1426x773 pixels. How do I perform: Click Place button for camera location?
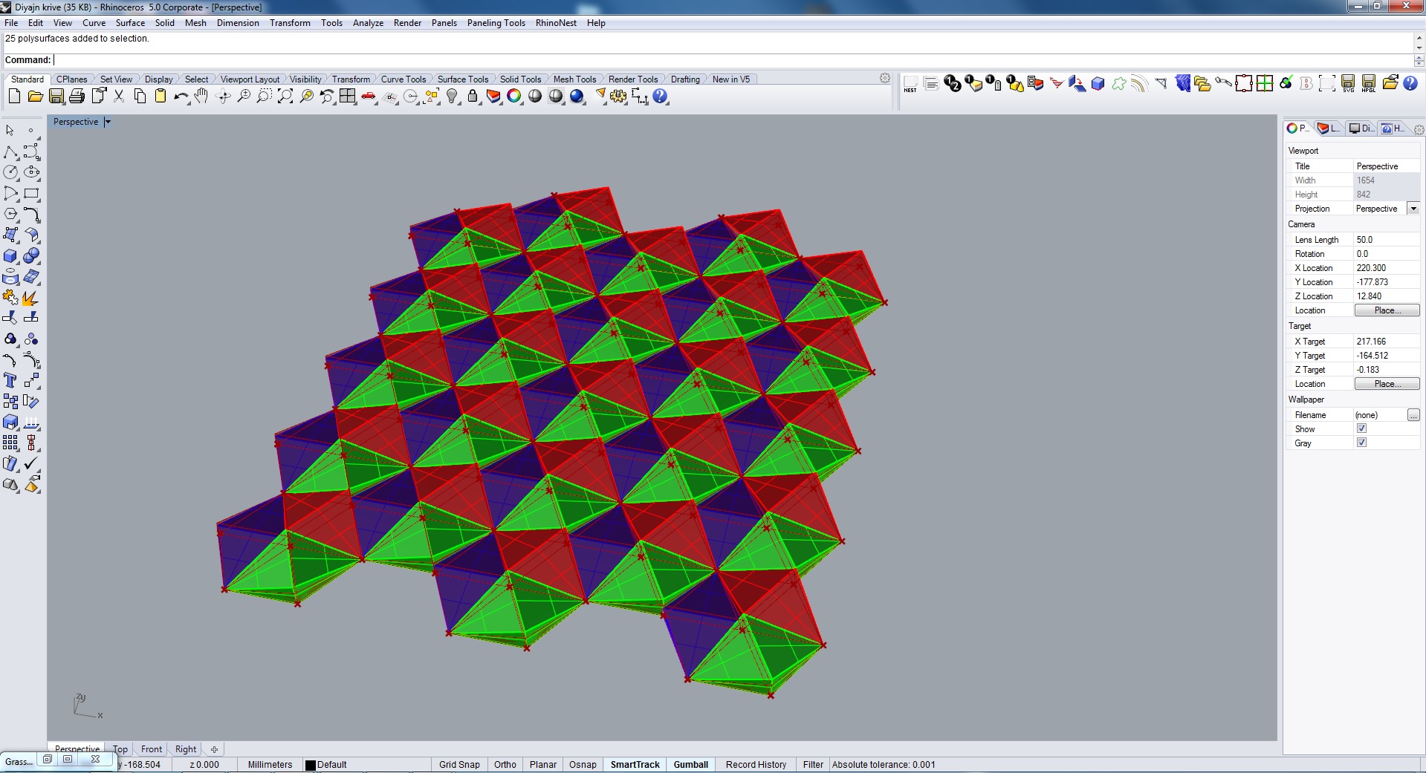(x=1387, y=310)
